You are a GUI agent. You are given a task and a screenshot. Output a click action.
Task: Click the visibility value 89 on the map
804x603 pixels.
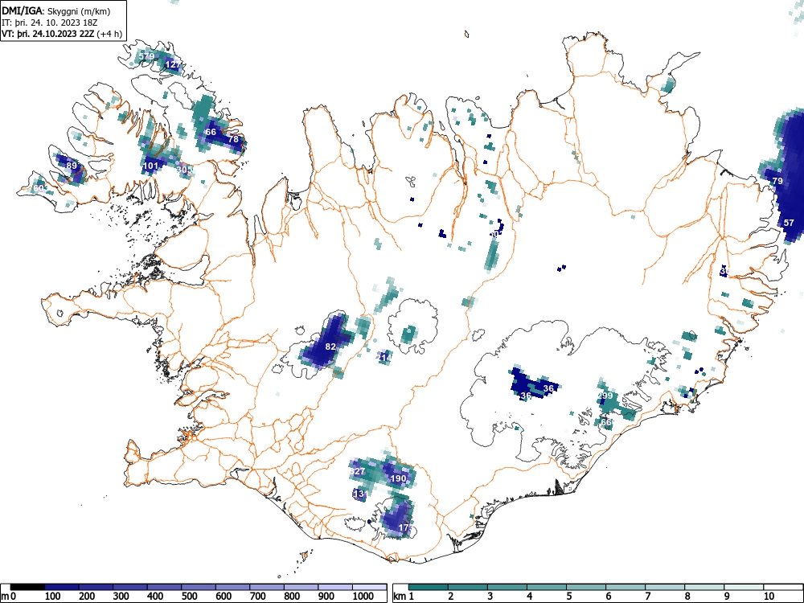(x=72, y=166)
